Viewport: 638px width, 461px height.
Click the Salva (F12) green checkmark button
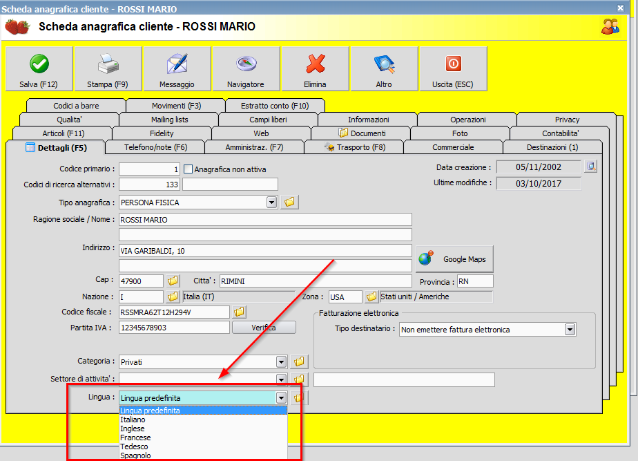pyautogui.click(x=39, y=69)
